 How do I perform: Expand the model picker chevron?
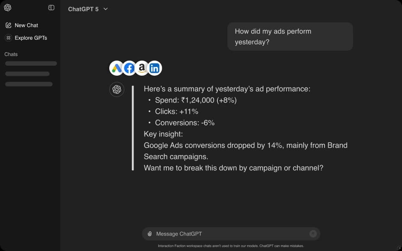pyautogui.click(x=105, y=9)
